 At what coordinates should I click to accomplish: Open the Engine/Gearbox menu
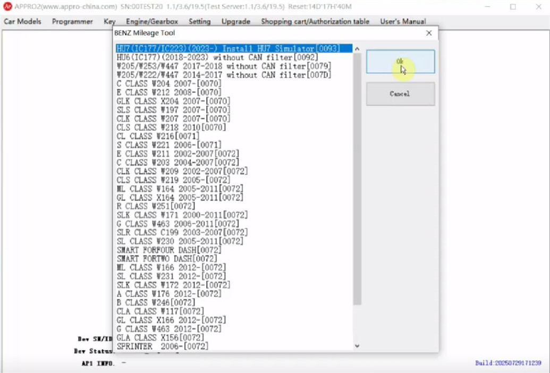152,21
